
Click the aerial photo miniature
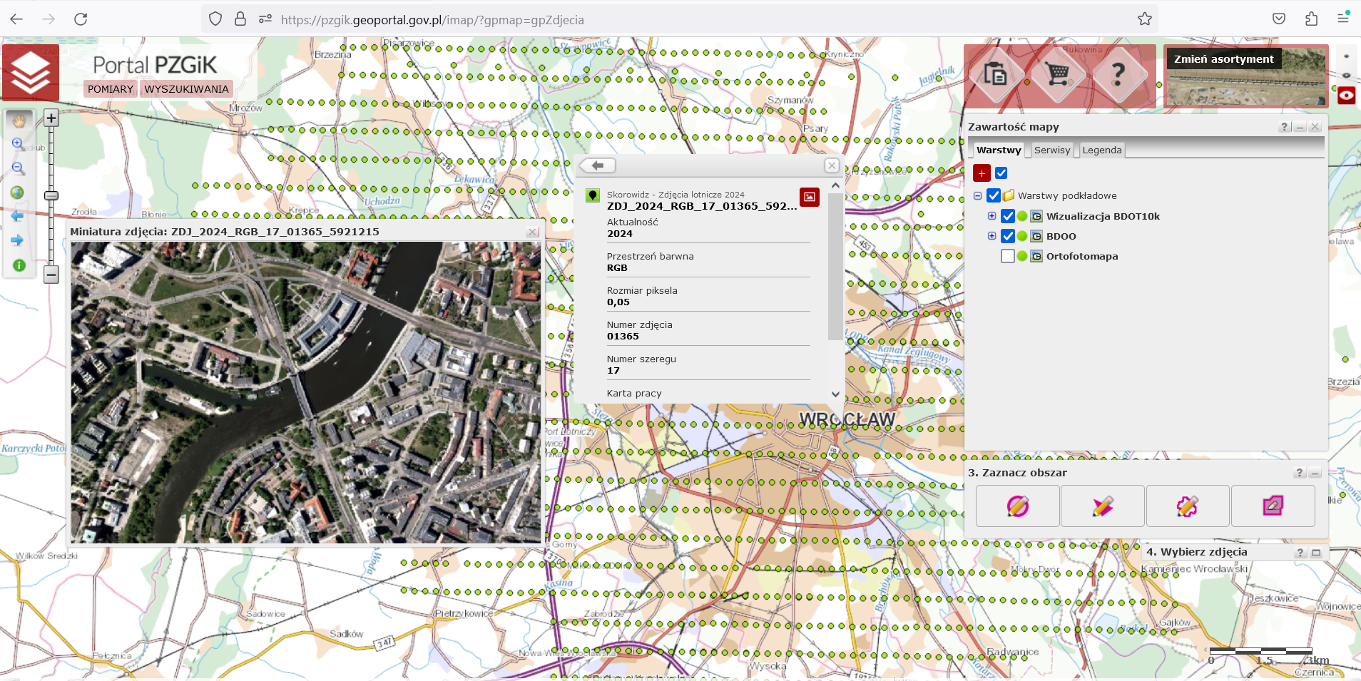305,392
